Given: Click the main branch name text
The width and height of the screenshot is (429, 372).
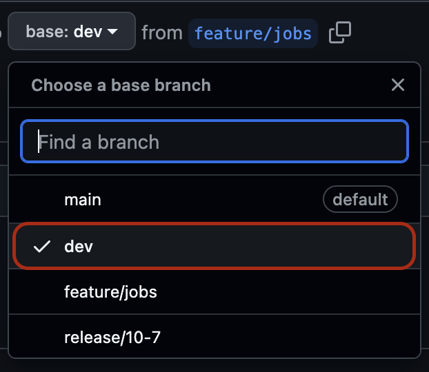Looking at the screenshot, I should tap(83, 200).
